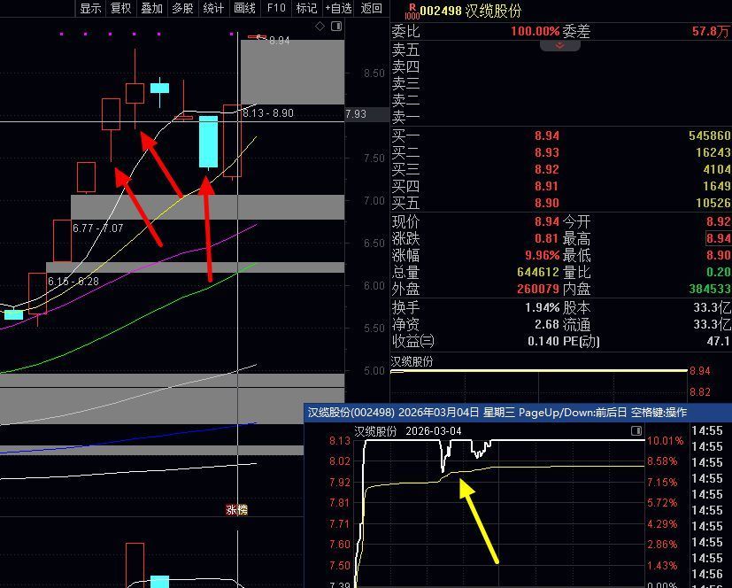This screenshot has width=732, height=588.
Task: Click the intraday popup title bar
Action: 496,412
